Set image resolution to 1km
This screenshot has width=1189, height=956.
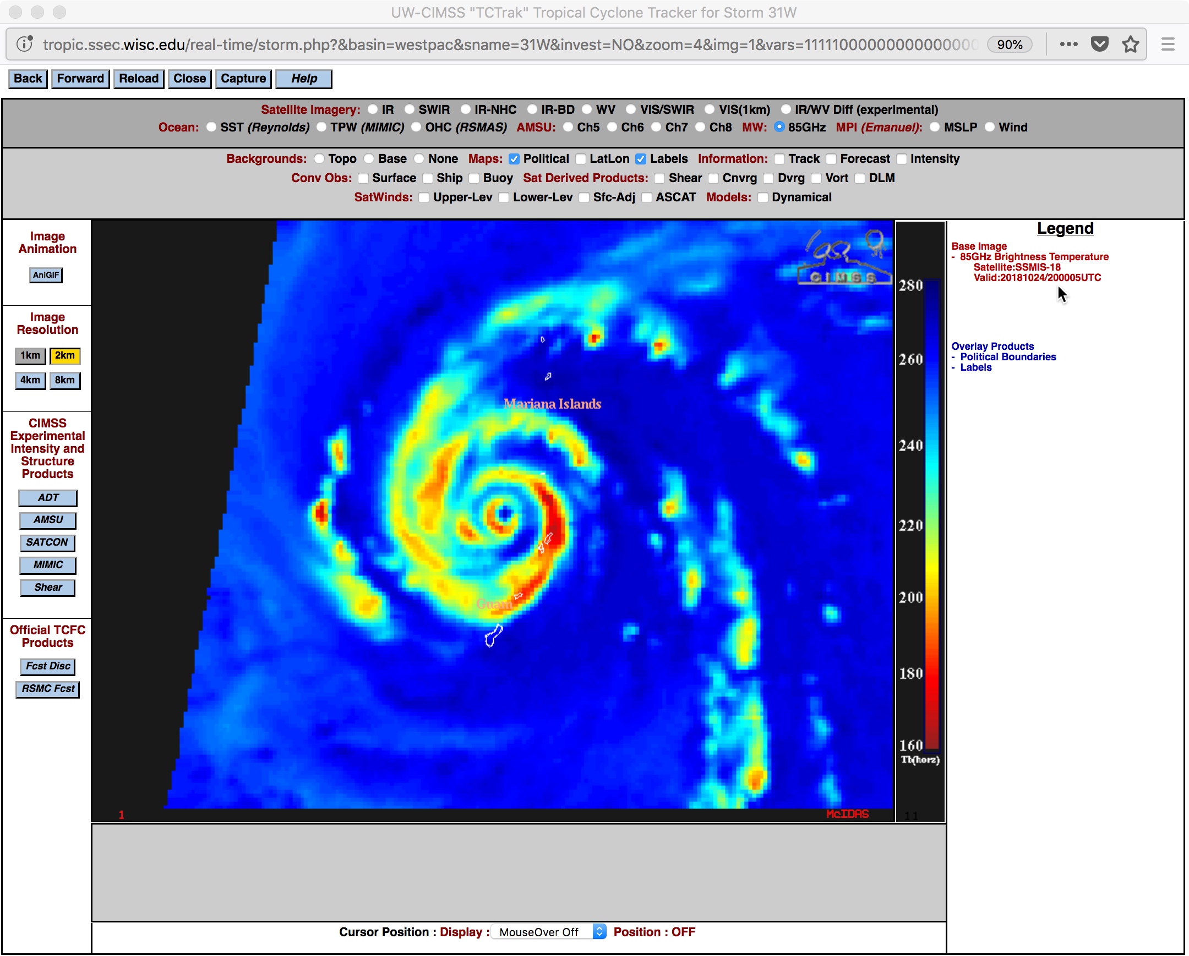(x=30, y=355)
